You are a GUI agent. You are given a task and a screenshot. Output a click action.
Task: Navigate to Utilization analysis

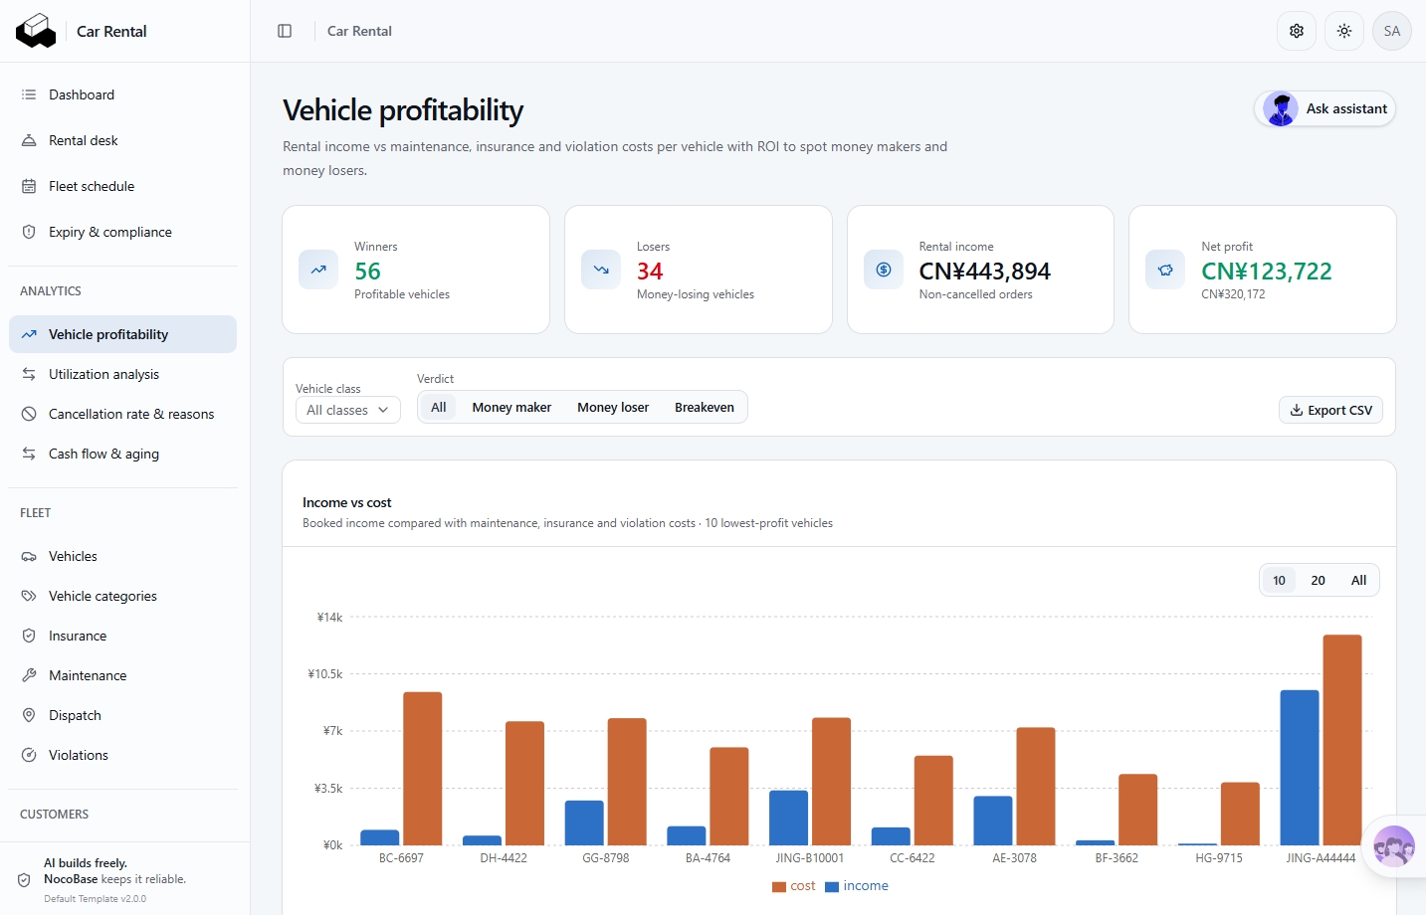[x=122, y=374]
